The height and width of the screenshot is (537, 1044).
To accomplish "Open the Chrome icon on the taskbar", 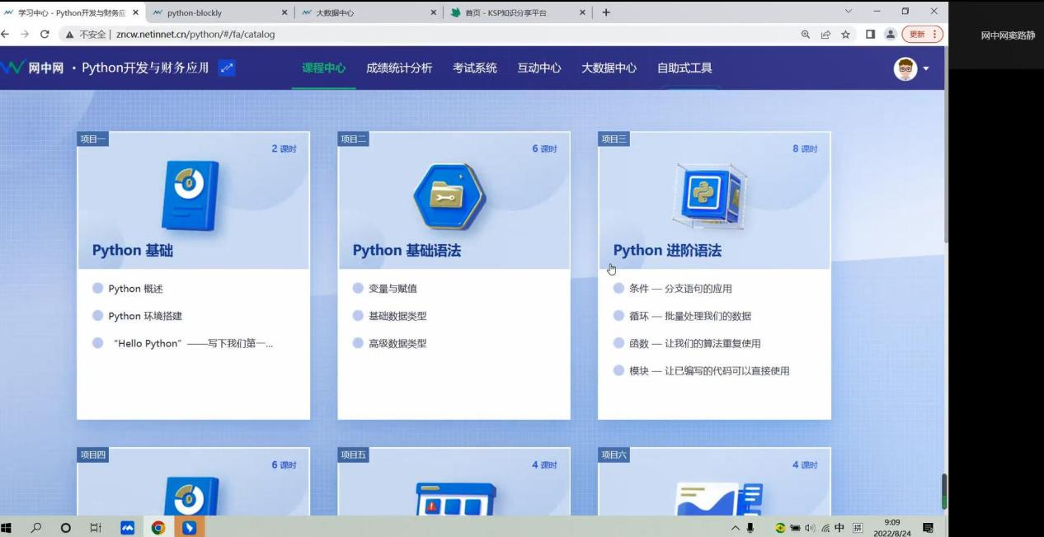I will click(158, 527).
